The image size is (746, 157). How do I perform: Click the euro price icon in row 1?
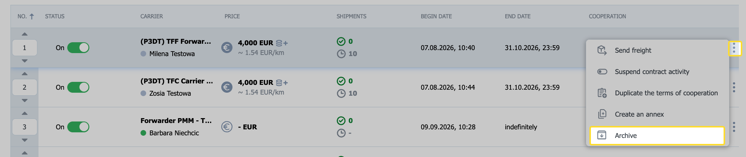click(x=227, y=47)
